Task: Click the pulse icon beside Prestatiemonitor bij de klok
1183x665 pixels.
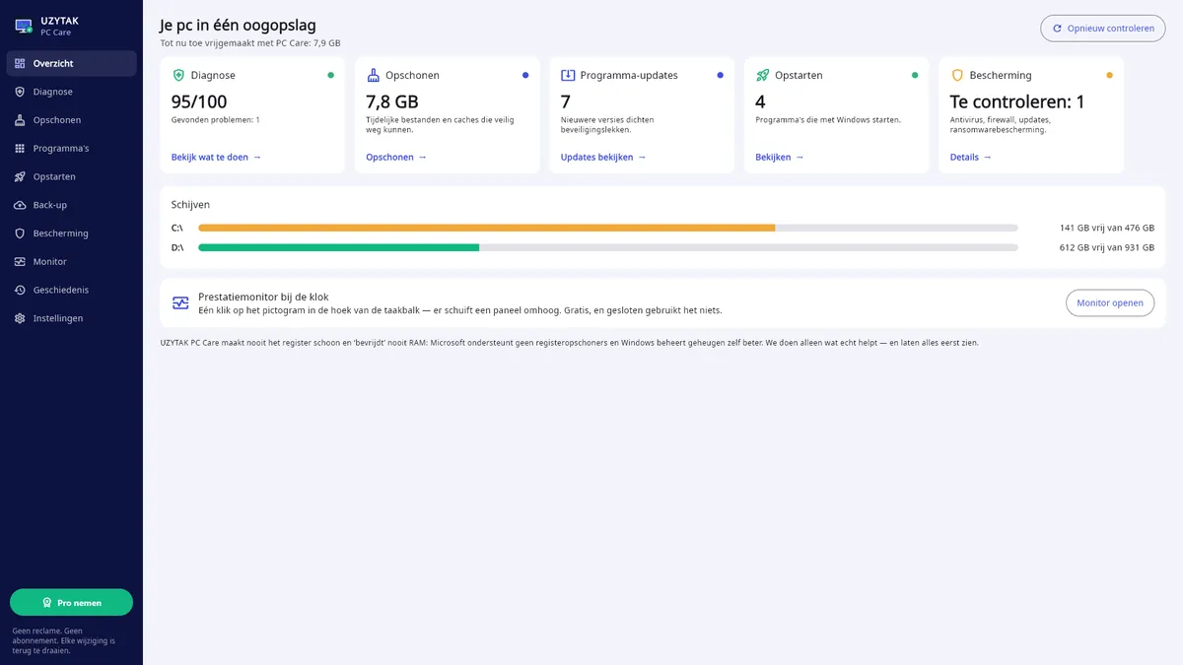Action: point(180,303)
